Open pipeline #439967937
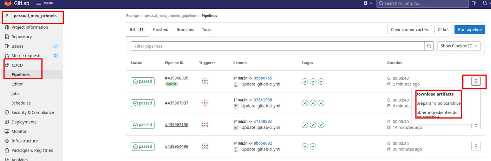Viewport: 491px width, 161px height. pos(176,103)
